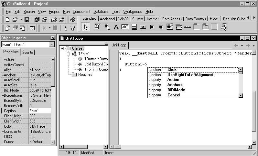Select the Panel component icon
This screenshot has height=156, width=258.
214,27
